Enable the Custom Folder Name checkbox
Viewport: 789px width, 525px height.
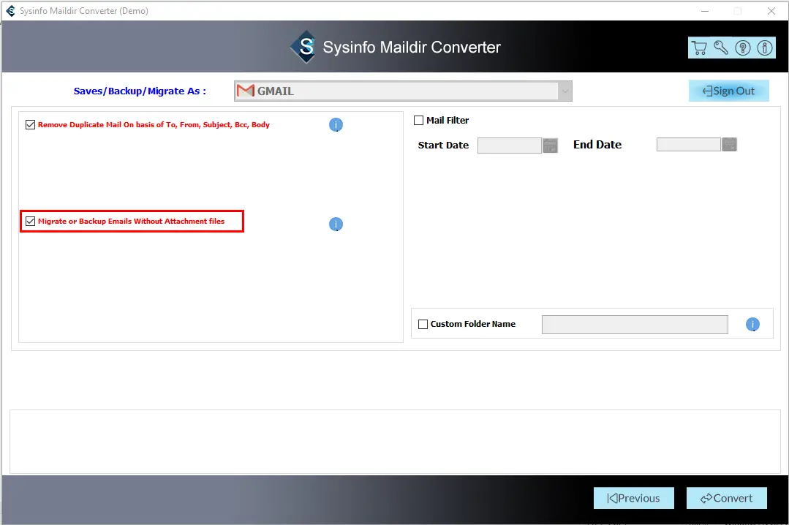tap(423, 324)
